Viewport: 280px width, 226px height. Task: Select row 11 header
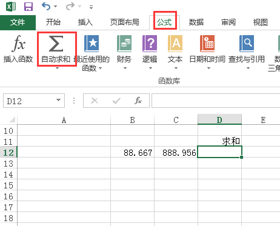pos(8,142)
